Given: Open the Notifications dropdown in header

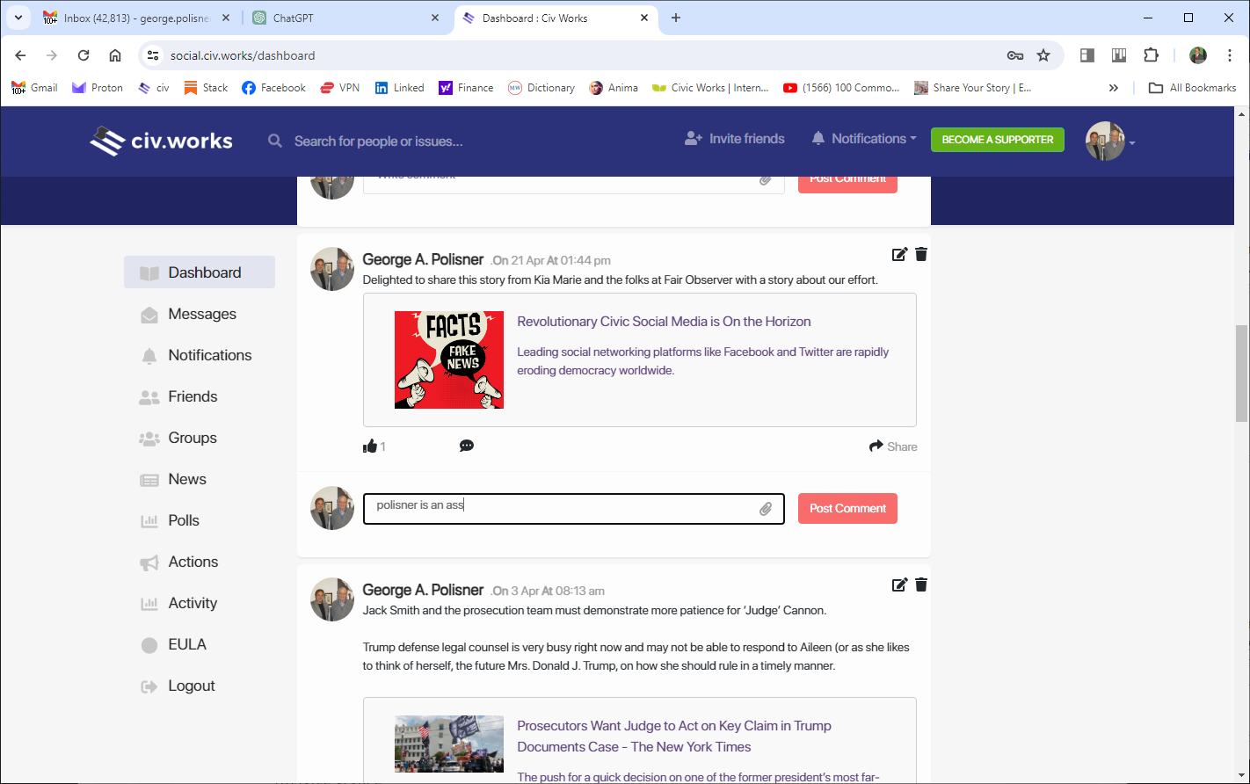Looking at the screenshot, I should tap(863, 139).
